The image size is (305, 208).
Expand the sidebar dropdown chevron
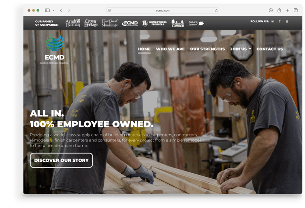(54, 10)
